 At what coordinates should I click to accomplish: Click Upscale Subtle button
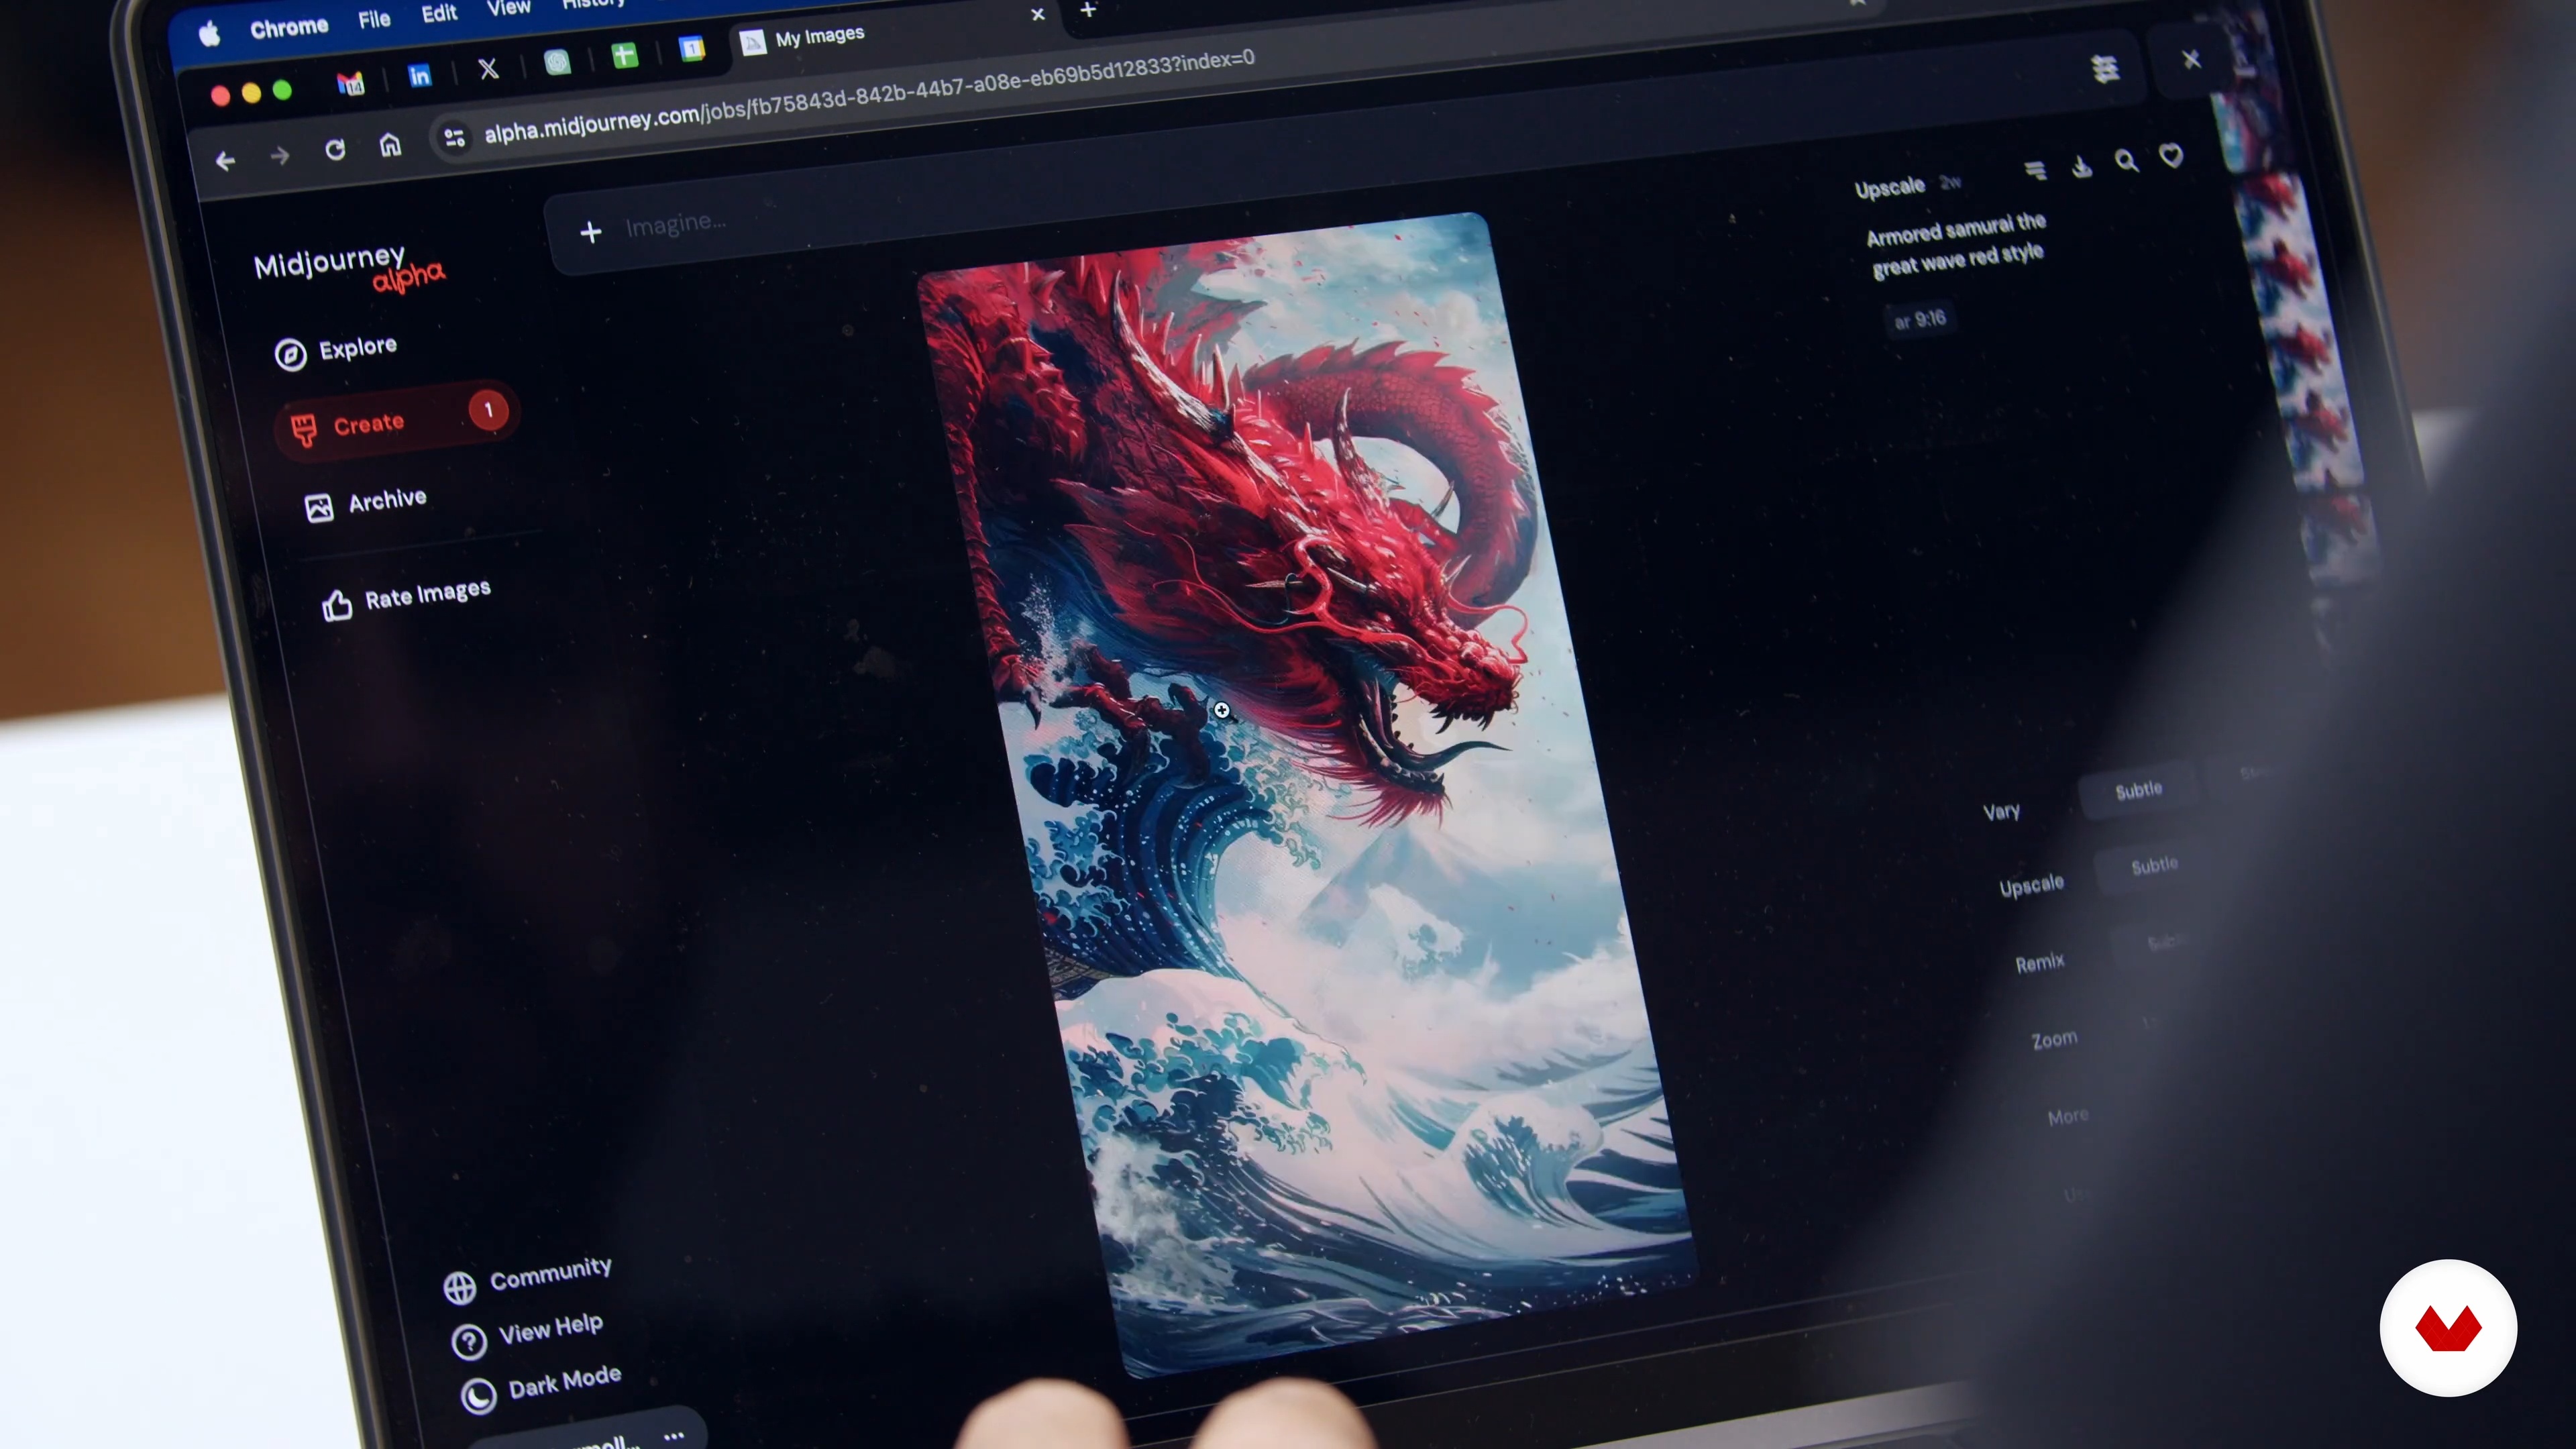(x=2154, y=866)
